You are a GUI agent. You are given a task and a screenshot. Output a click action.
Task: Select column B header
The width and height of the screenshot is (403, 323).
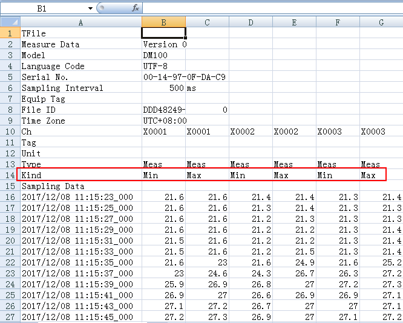click(163, 22)
